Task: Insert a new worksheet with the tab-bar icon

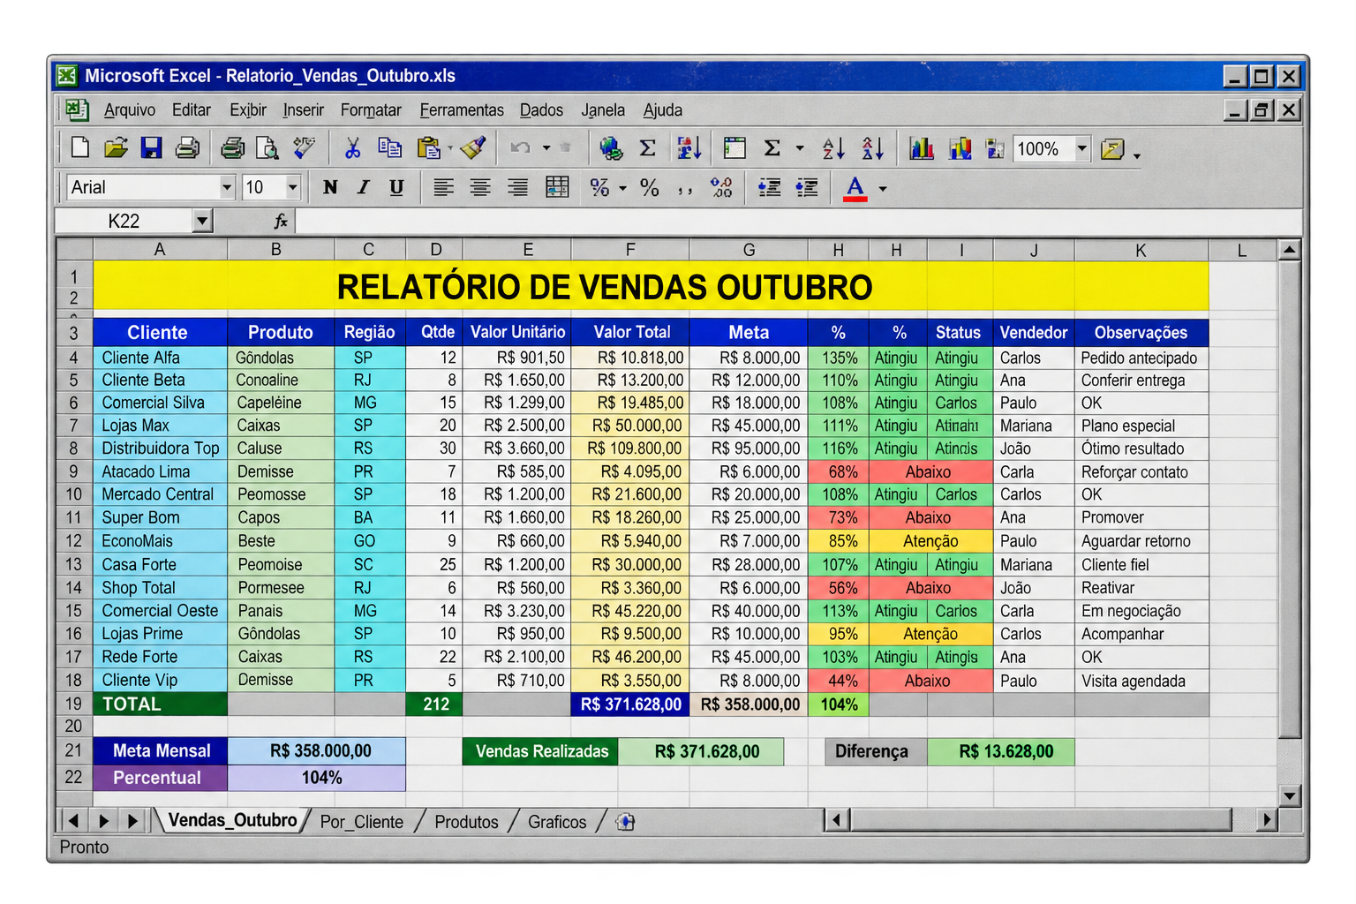Action: (625, 822)
